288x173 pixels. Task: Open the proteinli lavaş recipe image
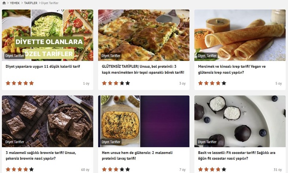[x=144, y=121]
